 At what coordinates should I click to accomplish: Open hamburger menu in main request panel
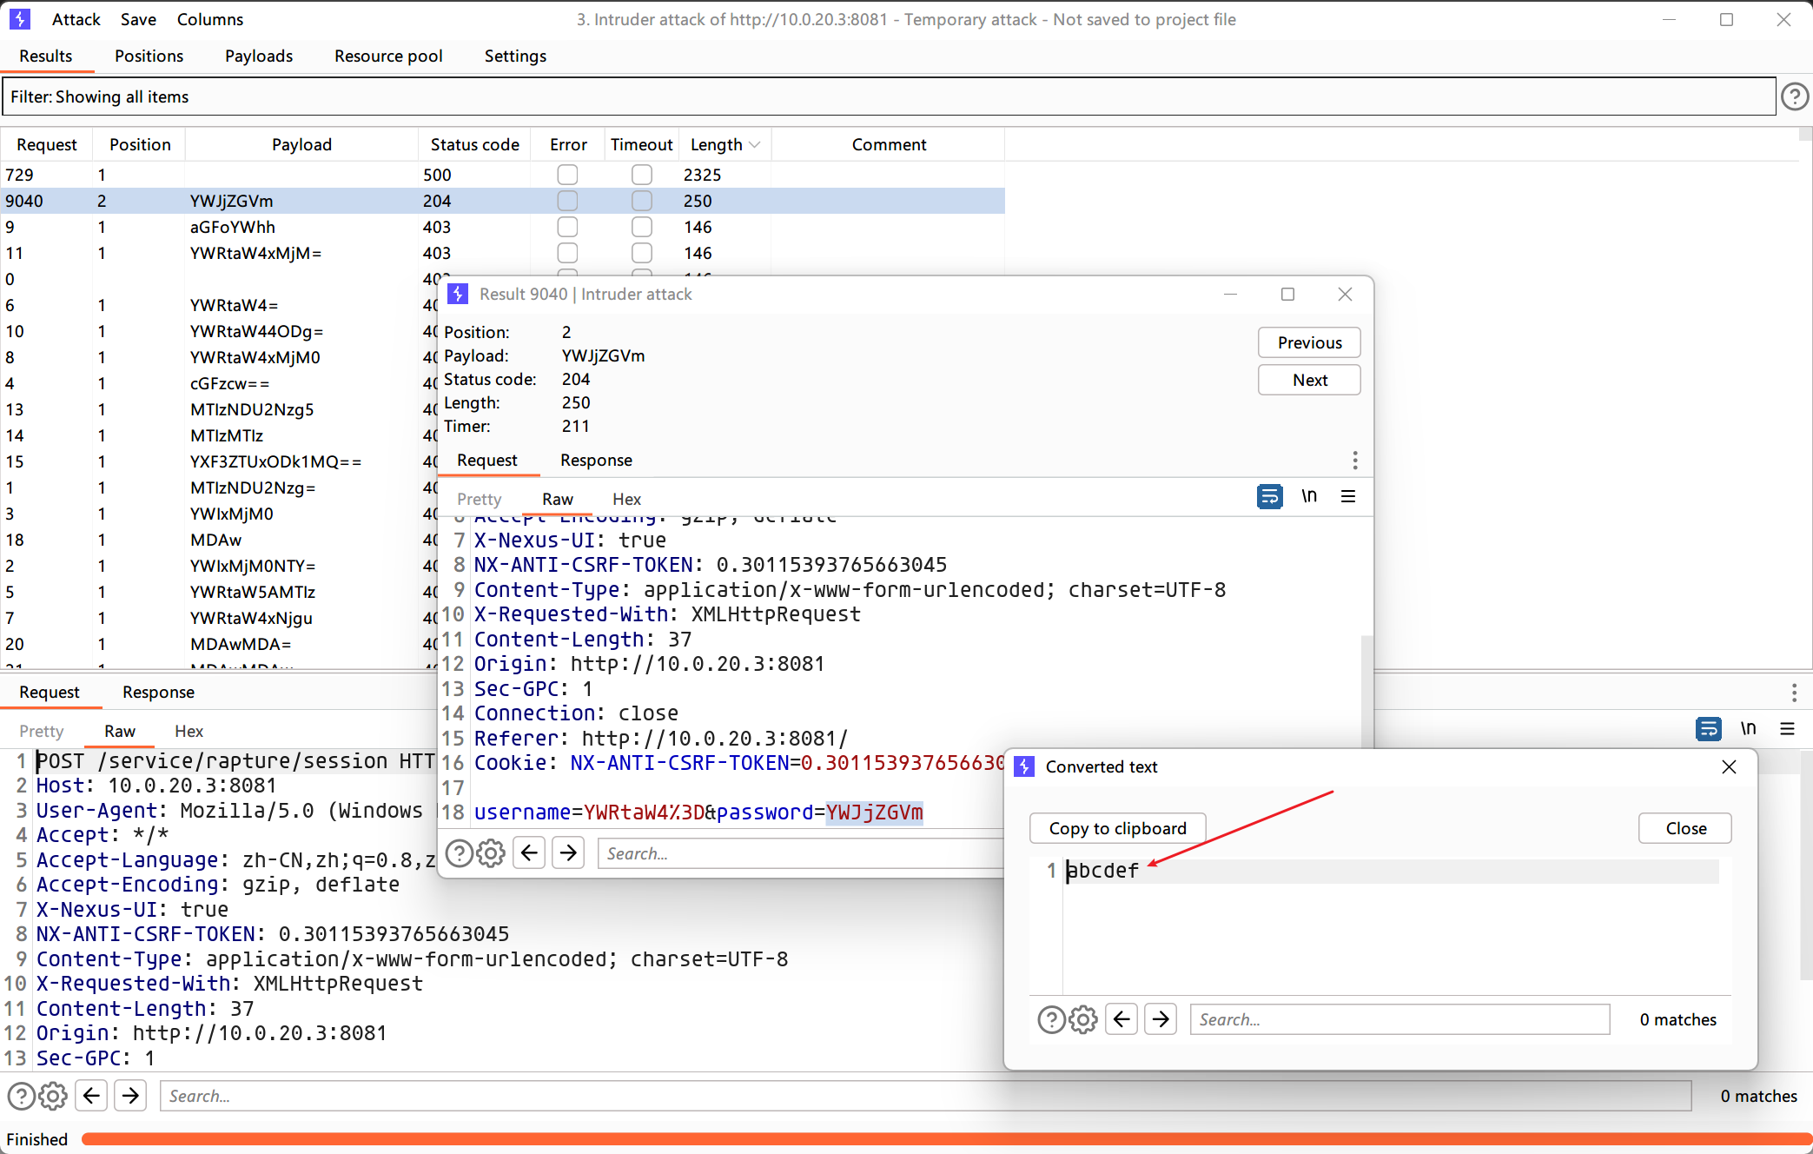1787,728
